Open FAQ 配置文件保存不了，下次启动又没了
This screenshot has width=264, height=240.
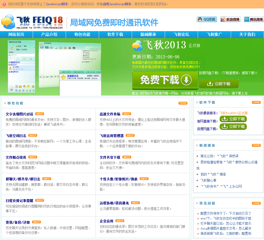tap(226, 213)
